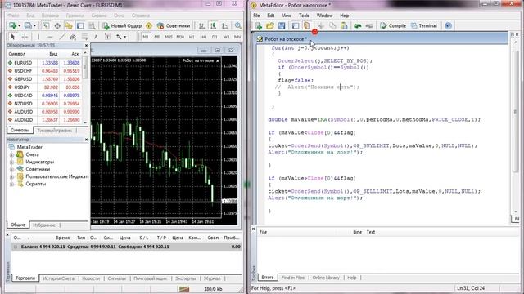This screenshot has width=524, height=294.
Task: Open a new chart in MetaTrader
Action: coord(13,25)
